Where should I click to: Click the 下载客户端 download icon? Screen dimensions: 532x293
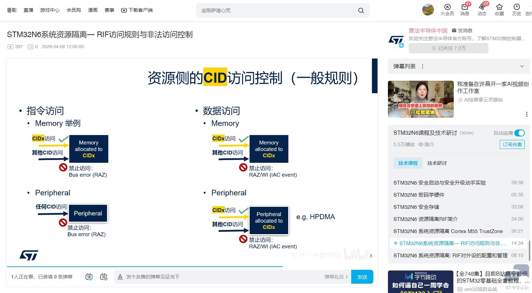click(124, 10)
